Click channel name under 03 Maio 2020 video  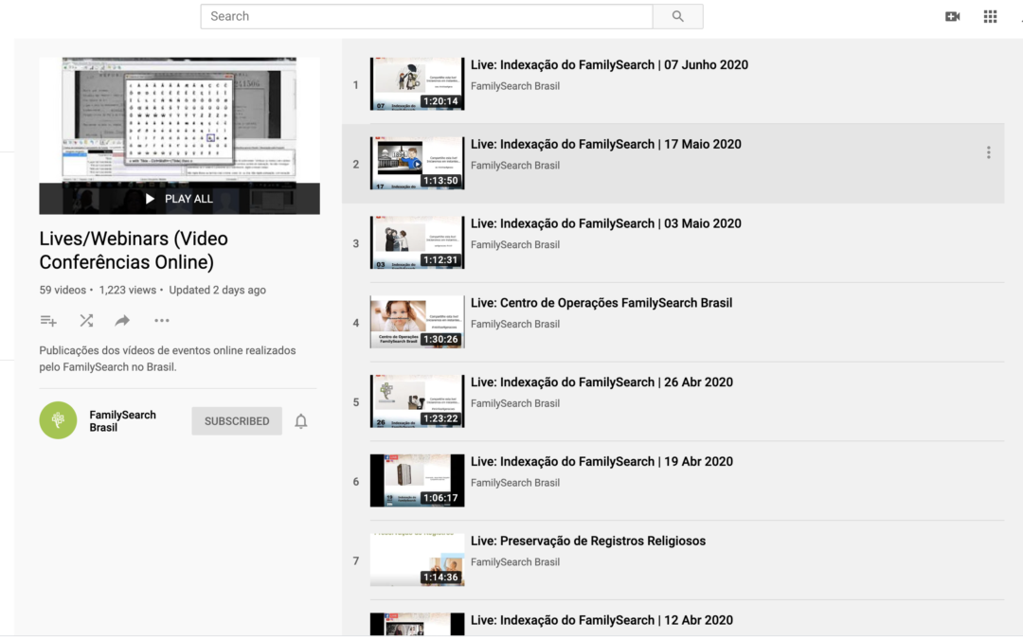pos(514,244)
